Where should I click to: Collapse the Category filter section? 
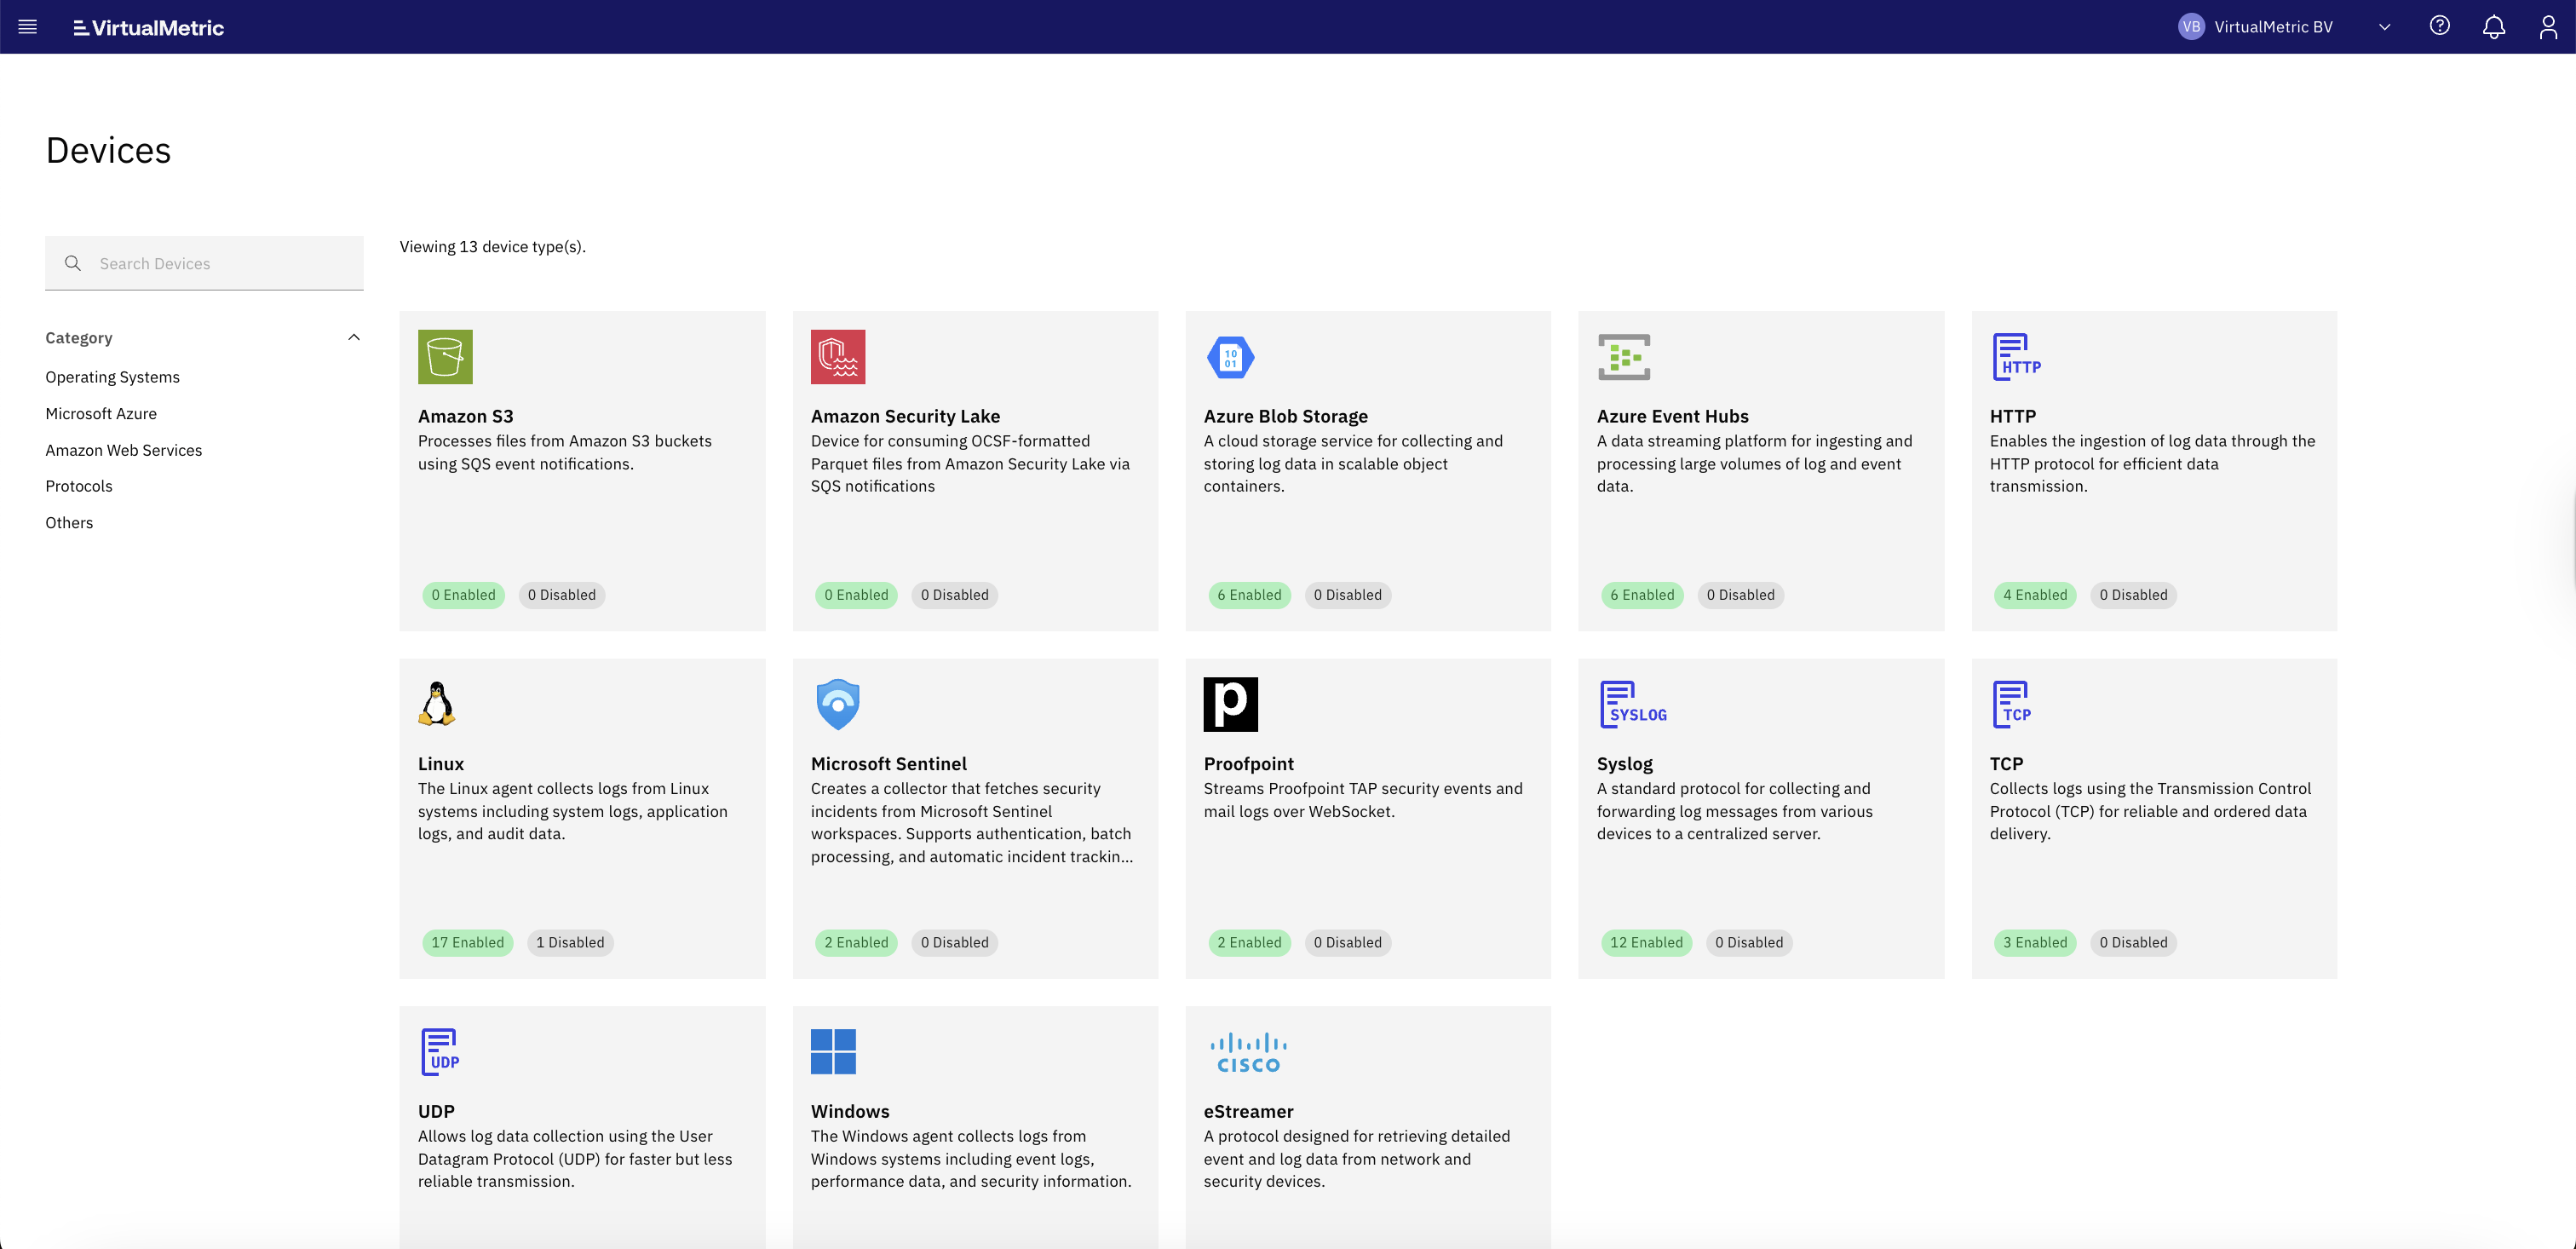(353, 337)
